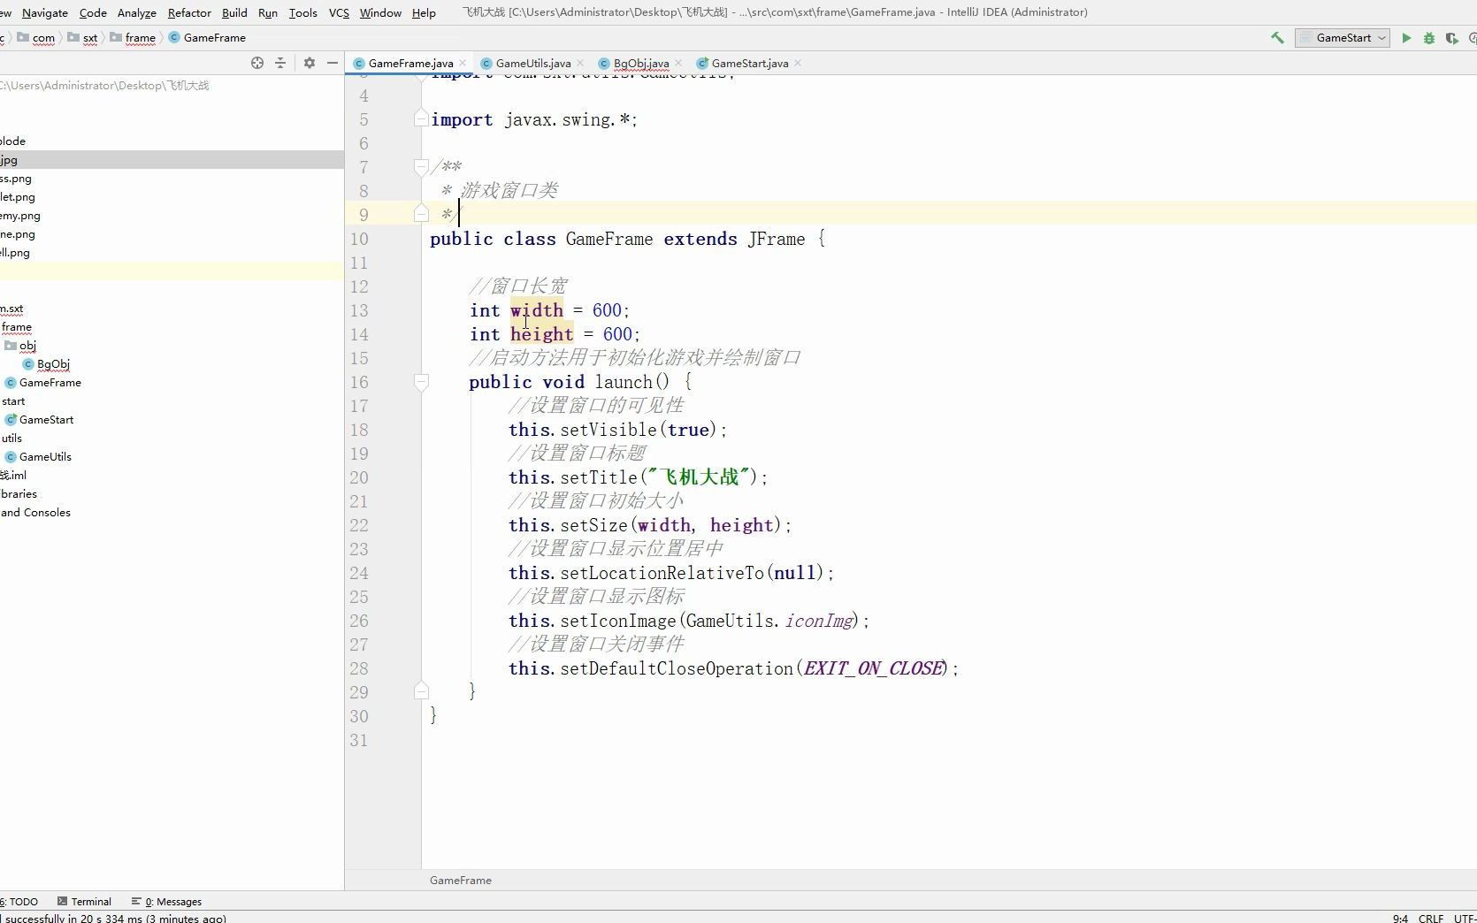Hide the project tool window
Image resolution: width=1477 pixels, height=923 pixels.
[x=333, y=63]
